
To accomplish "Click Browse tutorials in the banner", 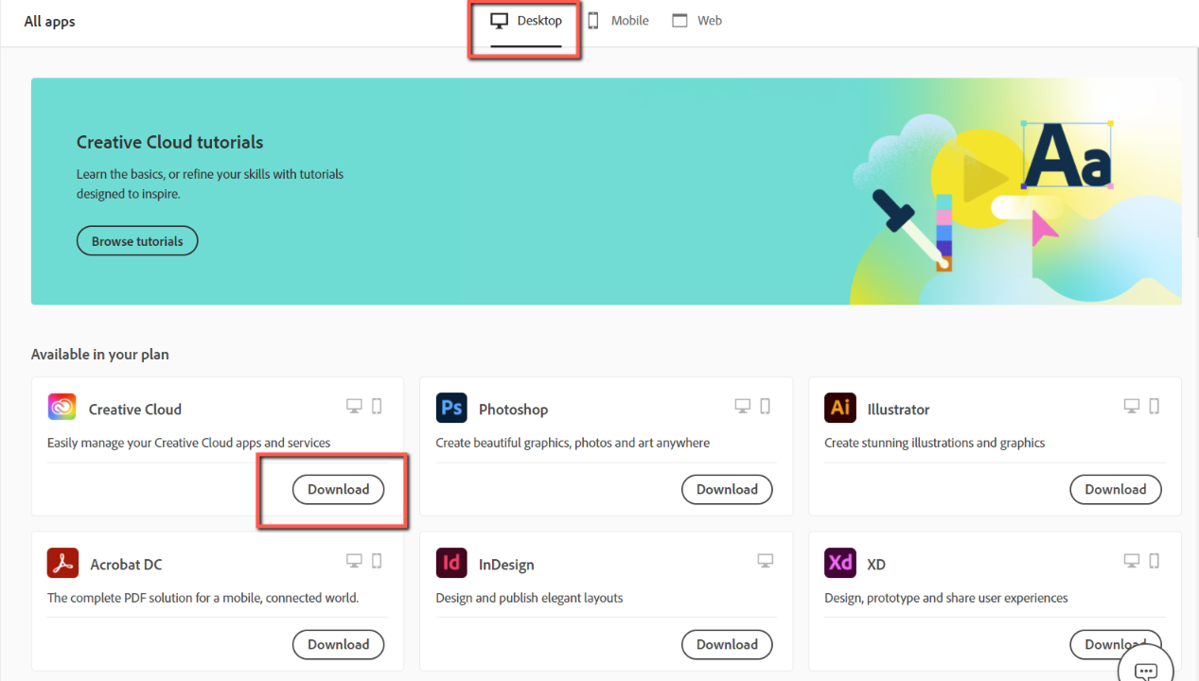I will [136, 240].
